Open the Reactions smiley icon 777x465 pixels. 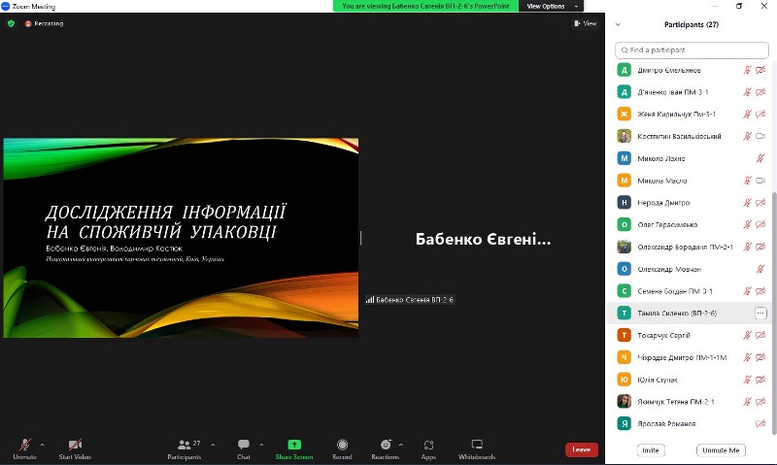click(386, 445)
